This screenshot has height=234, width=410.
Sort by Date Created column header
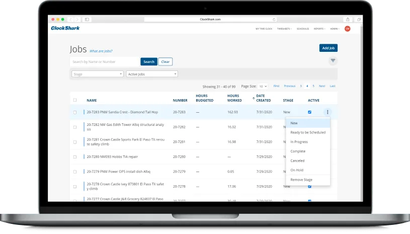pyautogui.click(x=264, y=98)
